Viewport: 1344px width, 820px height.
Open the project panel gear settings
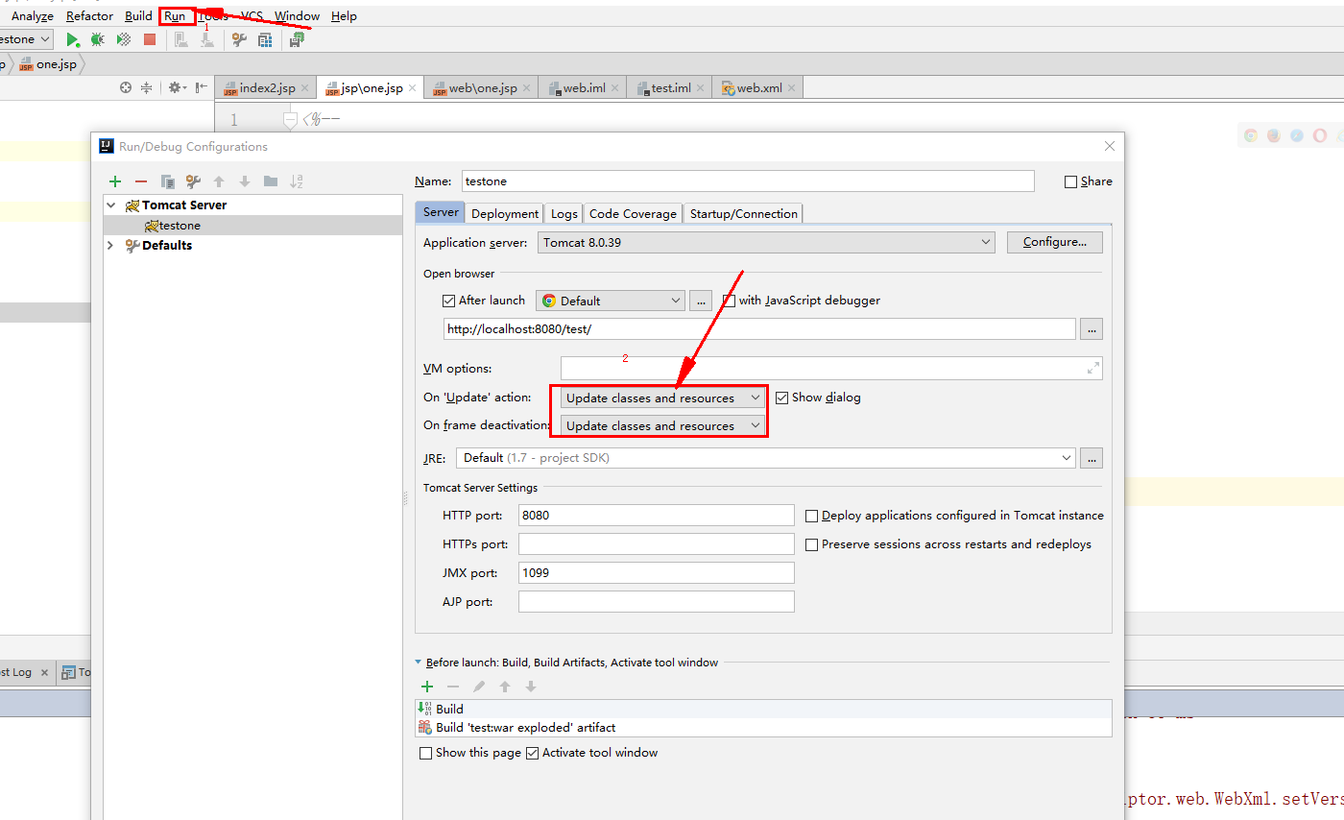pyautogui.click(x=177, y=87)
